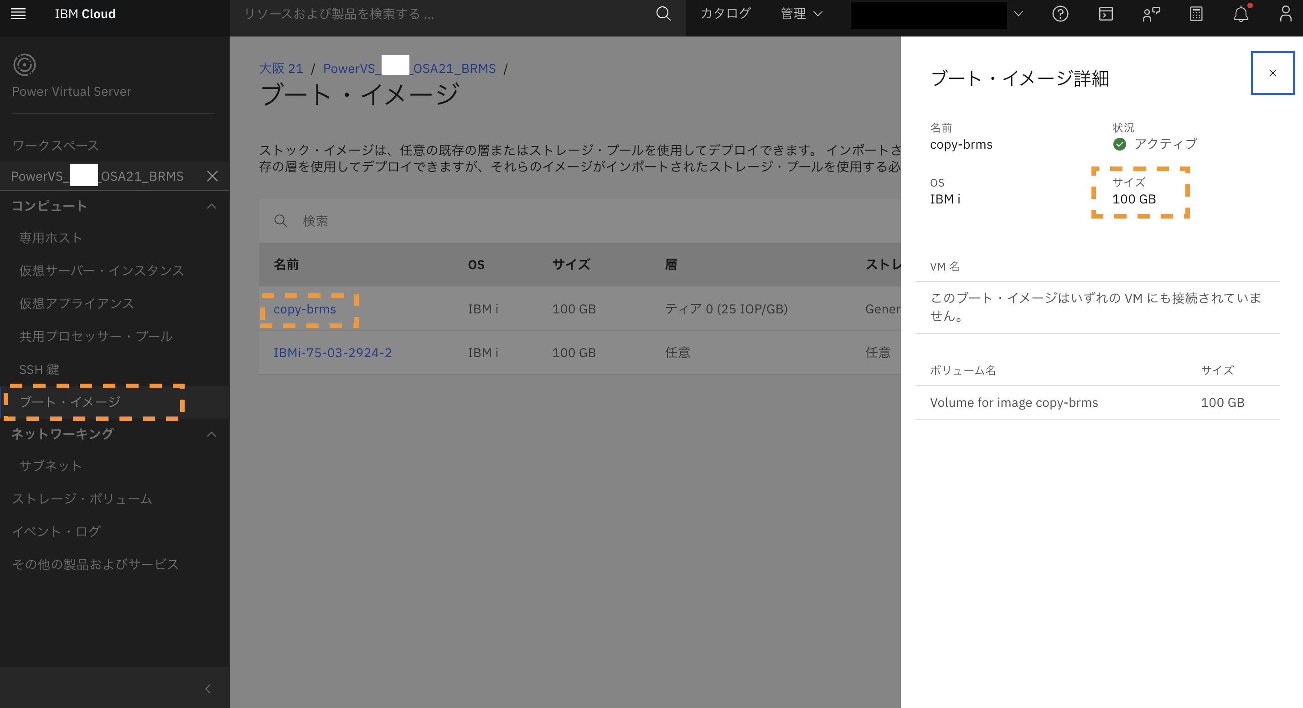This screenshot has height=708, width=1303.
Task: Click the 大阪 21 breadcrumb link
Action: click(281, 68)
